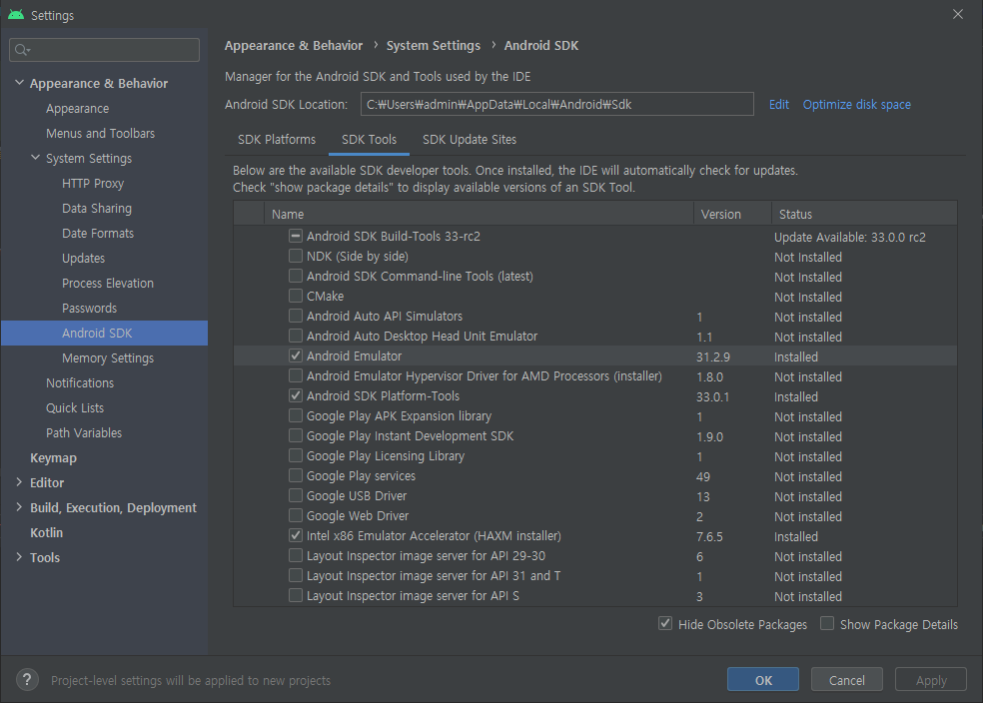Image resolution: width=983 pixels, height=703 pixels.
Task: Toggle Android SDK Build-Tools 33-rc2 checkbox
Action: tap(296, 236)
